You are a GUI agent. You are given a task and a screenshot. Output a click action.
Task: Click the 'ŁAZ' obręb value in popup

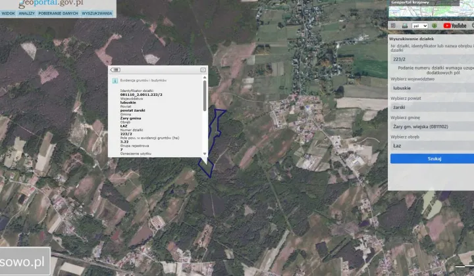coord(124,126)
